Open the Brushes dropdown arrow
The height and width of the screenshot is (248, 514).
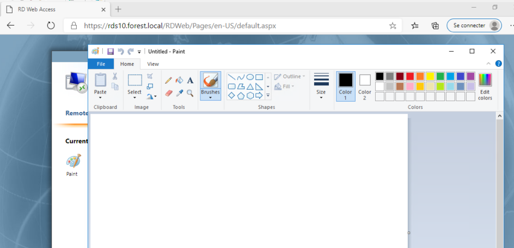tap(211, 98)
